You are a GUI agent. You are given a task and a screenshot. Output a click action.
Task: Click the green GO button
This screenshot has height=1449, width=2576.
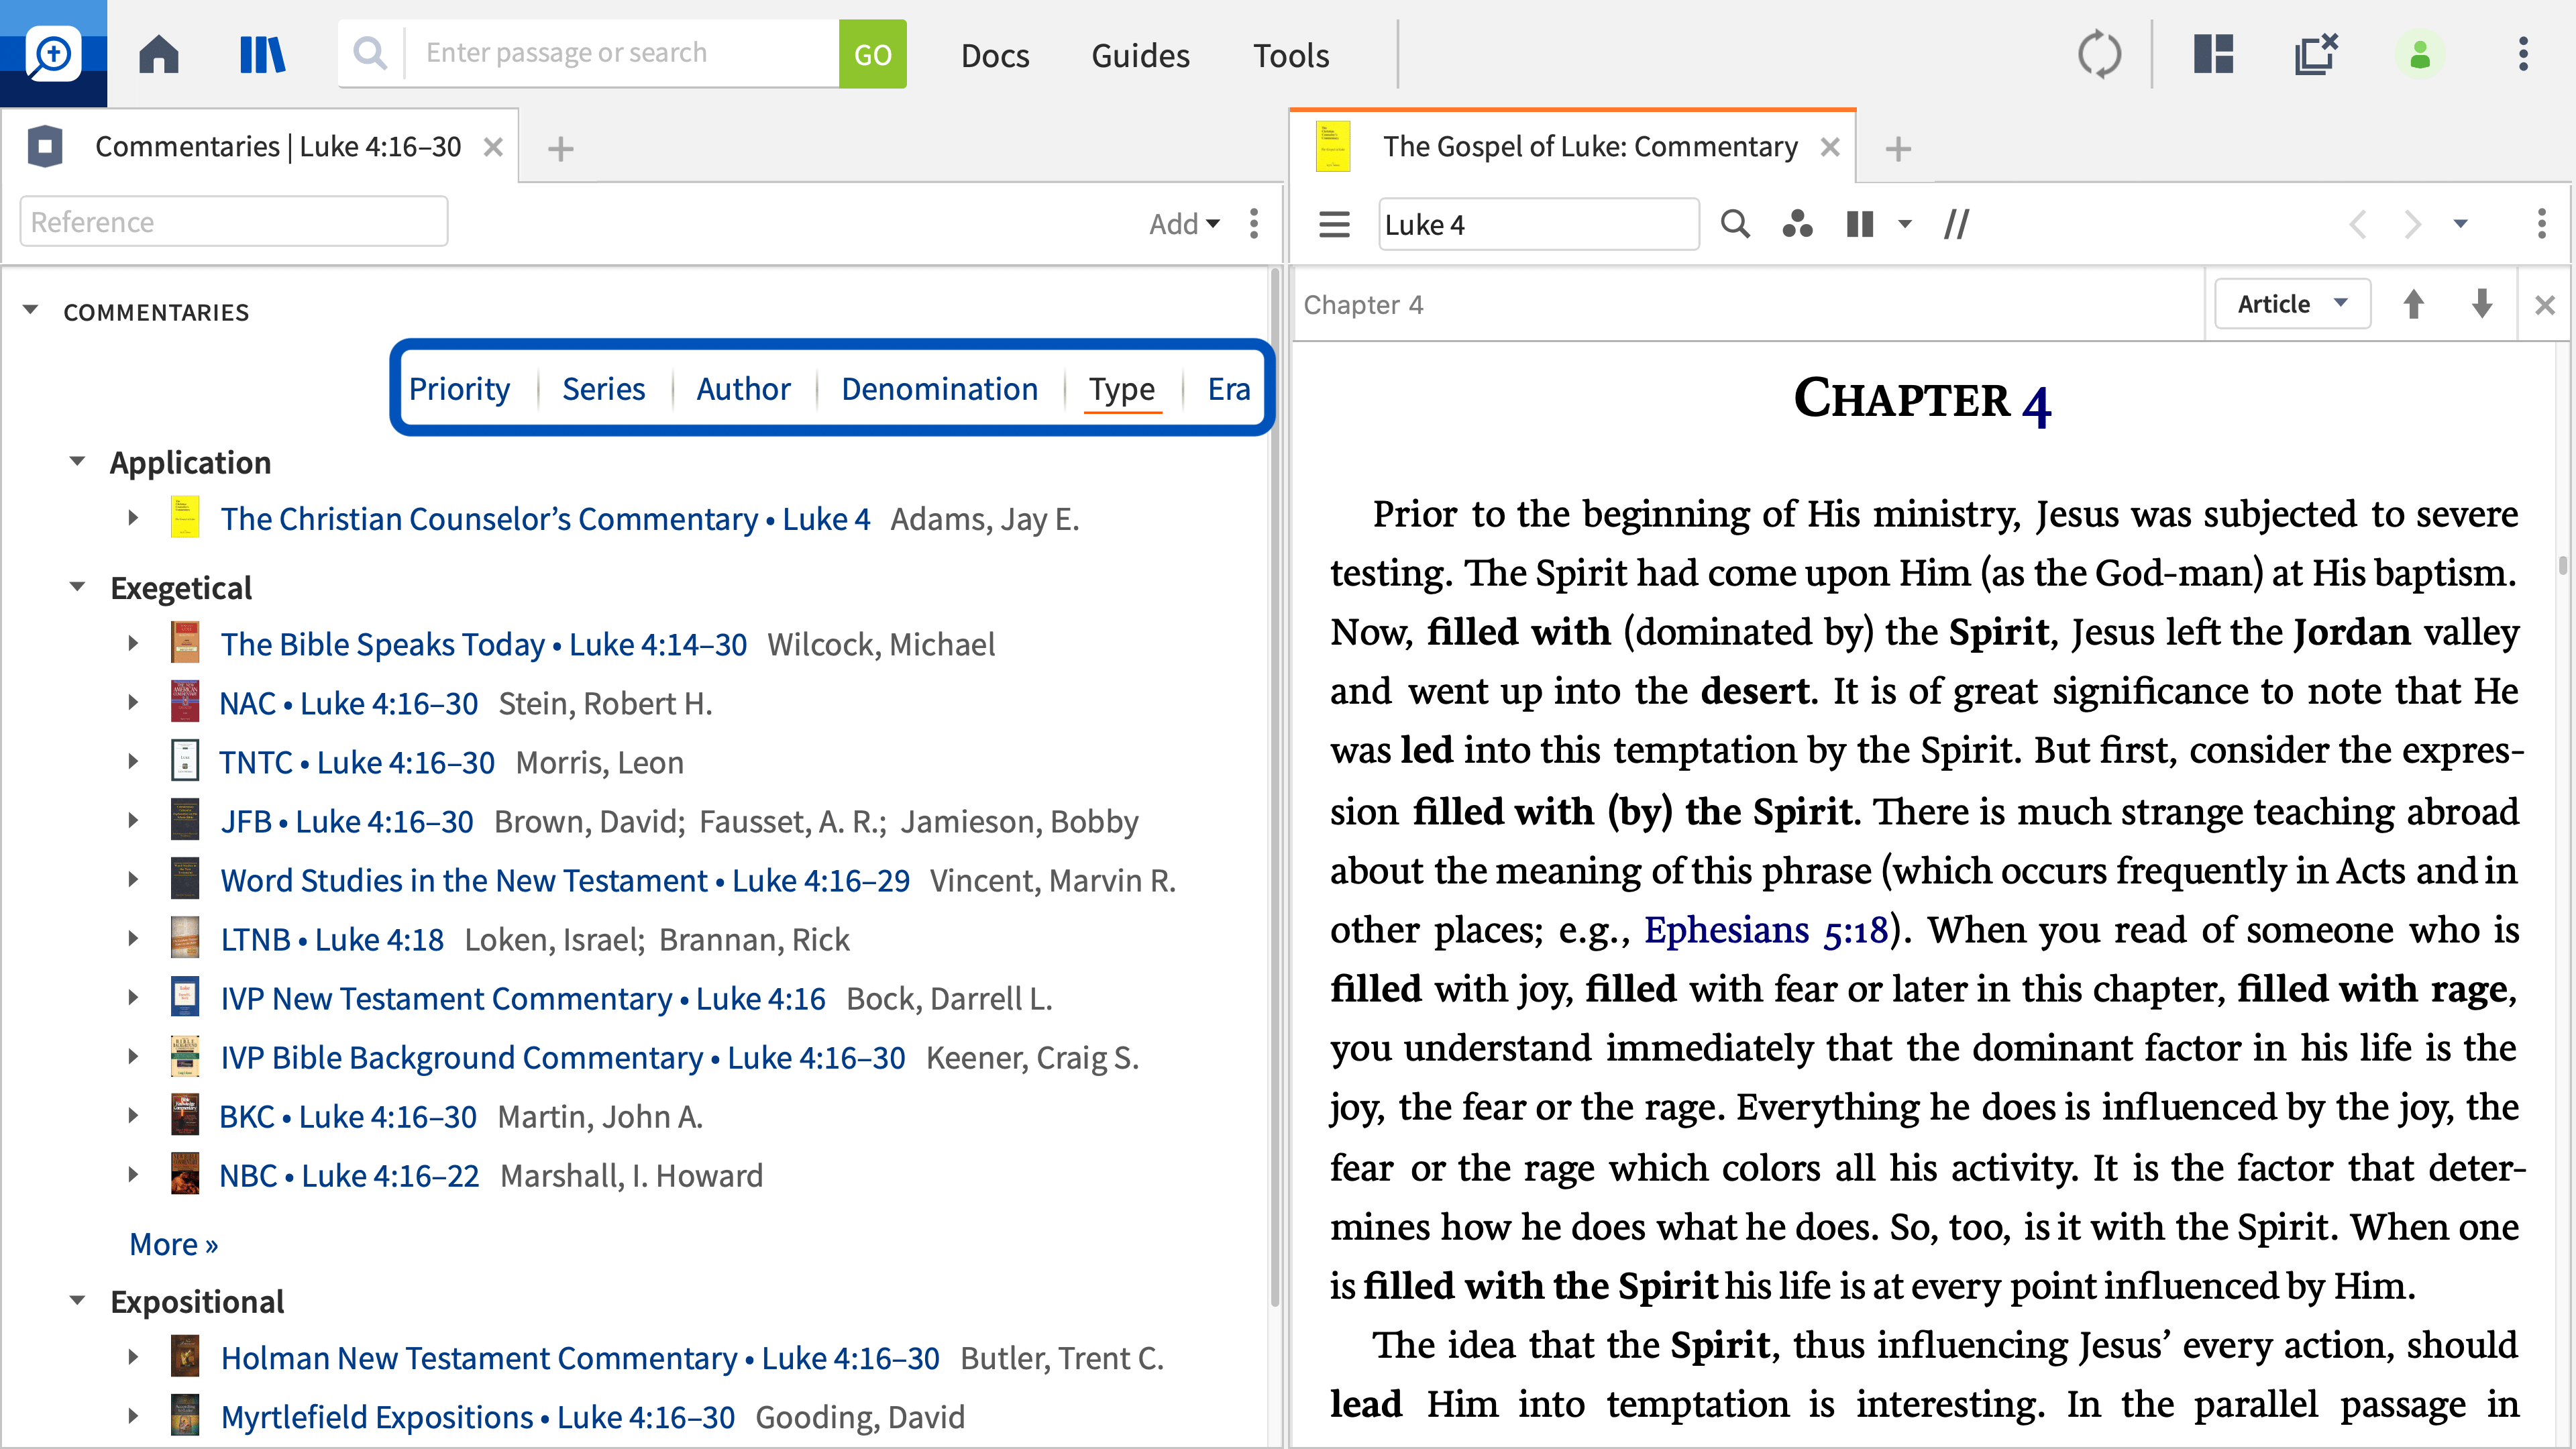872,54
